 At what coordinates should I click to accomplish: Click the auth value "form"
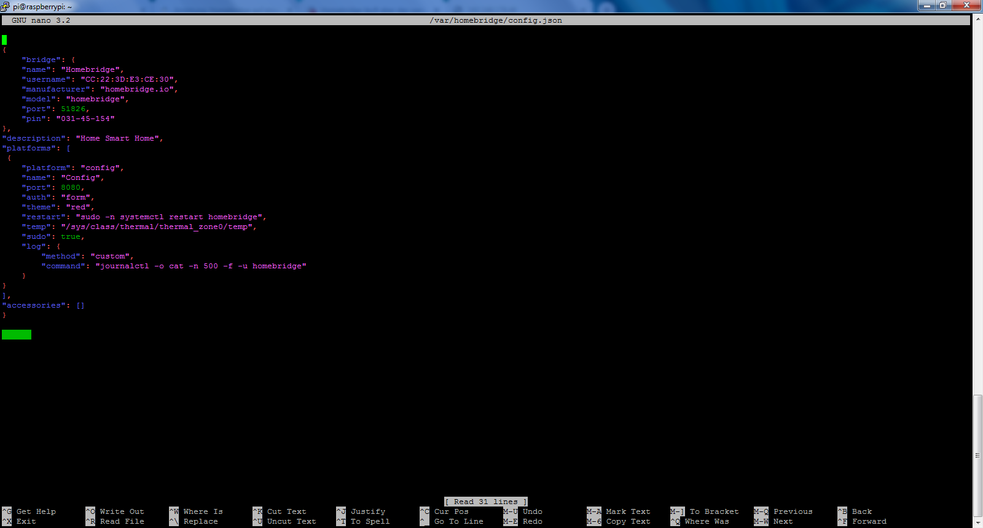click(76, 197)
